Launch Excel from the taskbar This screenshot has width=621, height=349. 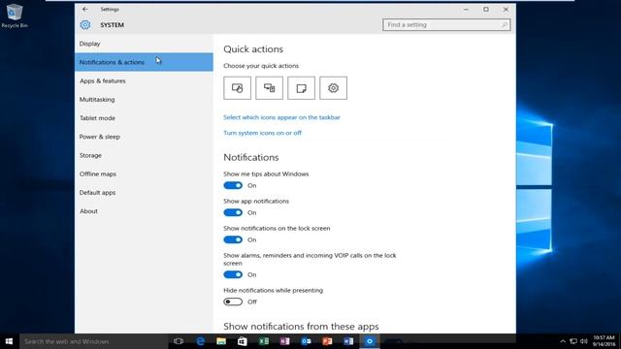pyautogui.click(x=264, y=341)
